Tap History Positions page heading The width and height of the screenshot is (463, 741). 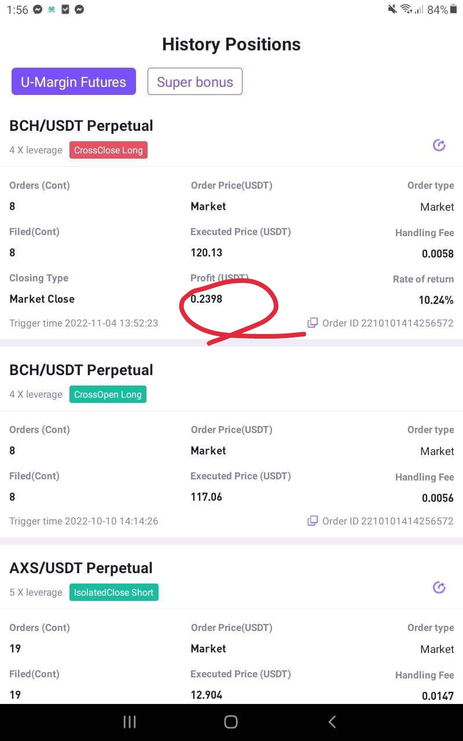point(231,45)
